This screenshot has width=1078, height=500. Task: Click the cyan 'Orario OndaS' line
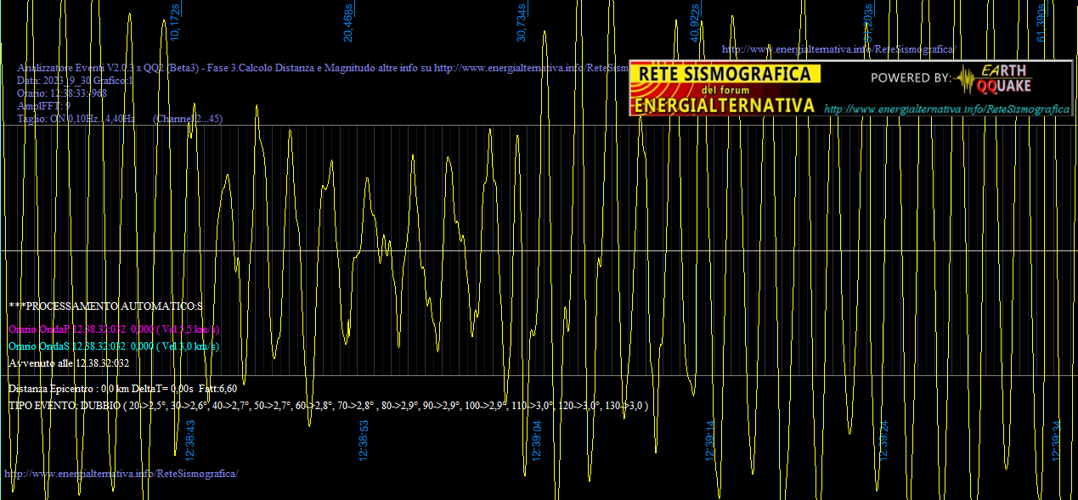coord(114,346)
